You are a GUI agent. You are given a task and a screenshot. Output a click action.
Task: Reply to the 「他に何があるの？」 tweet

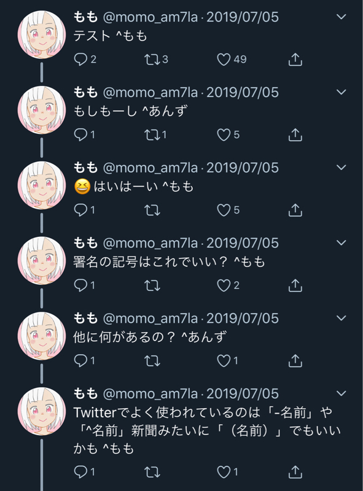tap(80, 361)
